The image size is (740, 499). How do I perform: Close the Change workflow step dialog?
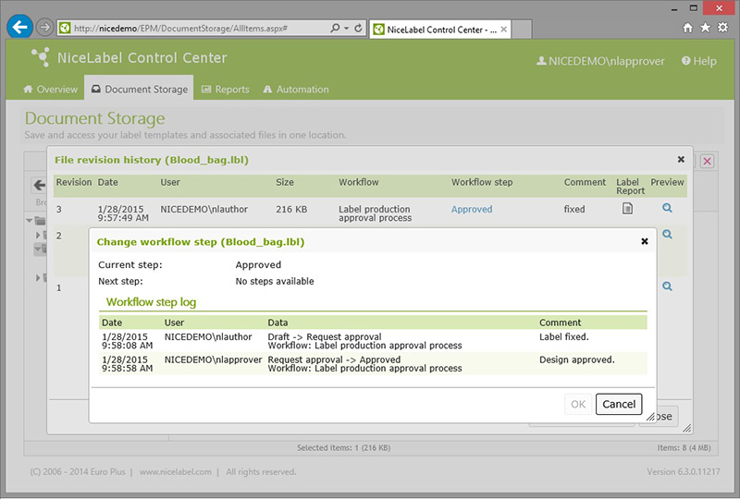pyautogui.click(x=645, y=241)
